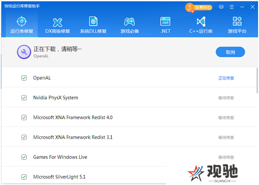
Task: Uncheck Microsoft SilverLight 5.1 checkbox
Action: [24, 177]
